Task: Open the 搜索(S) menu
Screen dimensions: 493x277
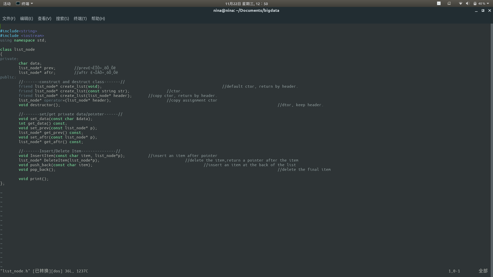Action: tap(62, 18)
